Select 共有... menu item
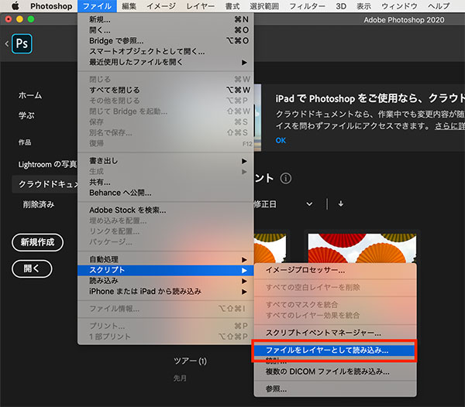The width and height of the screenshot is (465, 407). pos(166,182)
